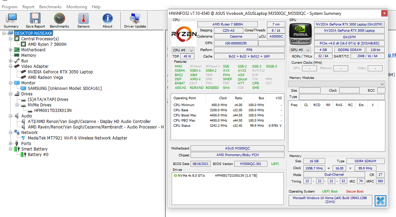
Task: Click the AMD Ryzen logo image
Action: coord(184,34)
